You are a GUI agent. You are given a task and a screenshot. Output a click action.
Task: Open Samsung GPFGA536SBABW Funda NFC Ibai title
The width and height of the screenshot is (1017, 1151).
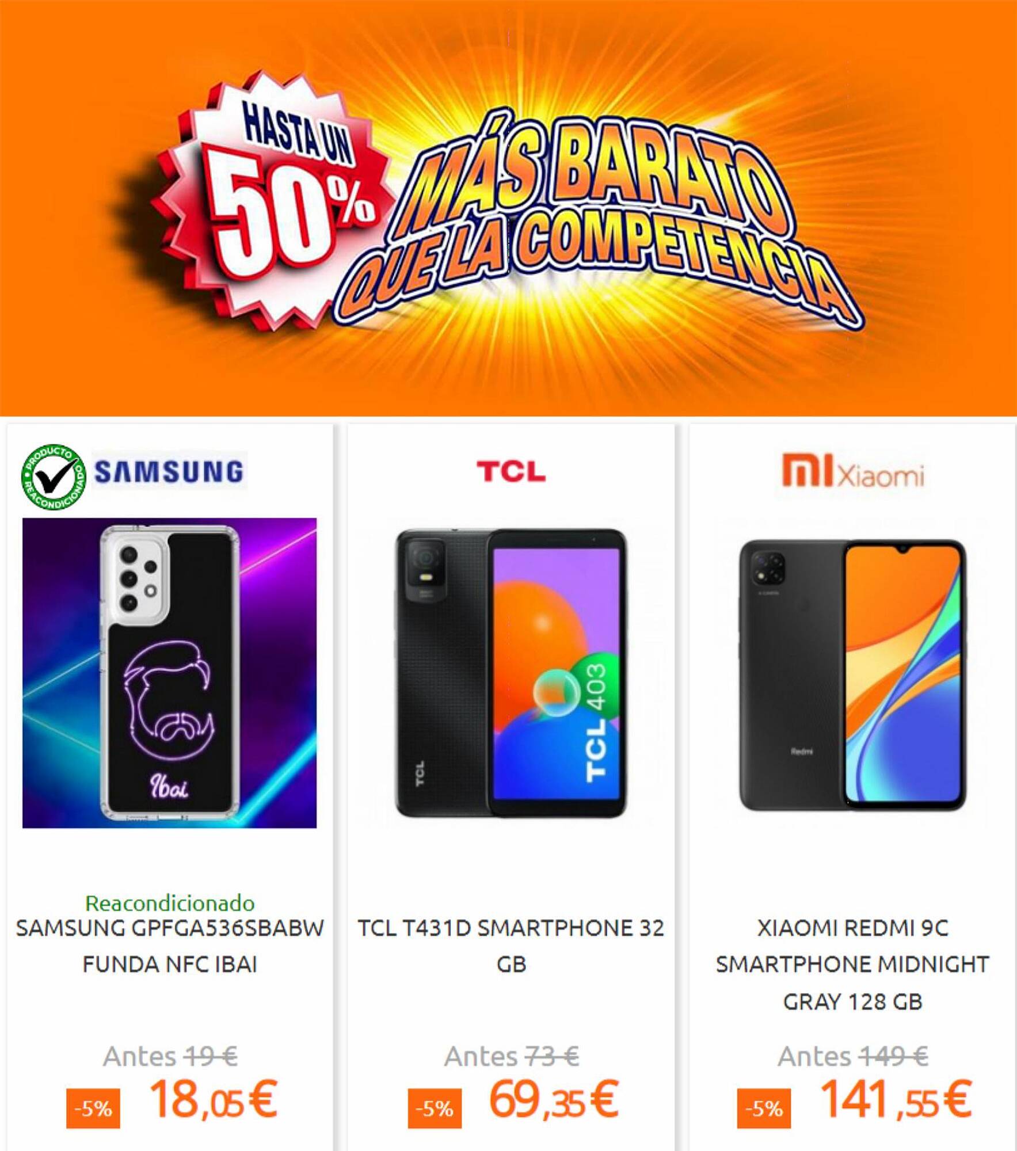point(170,946)
